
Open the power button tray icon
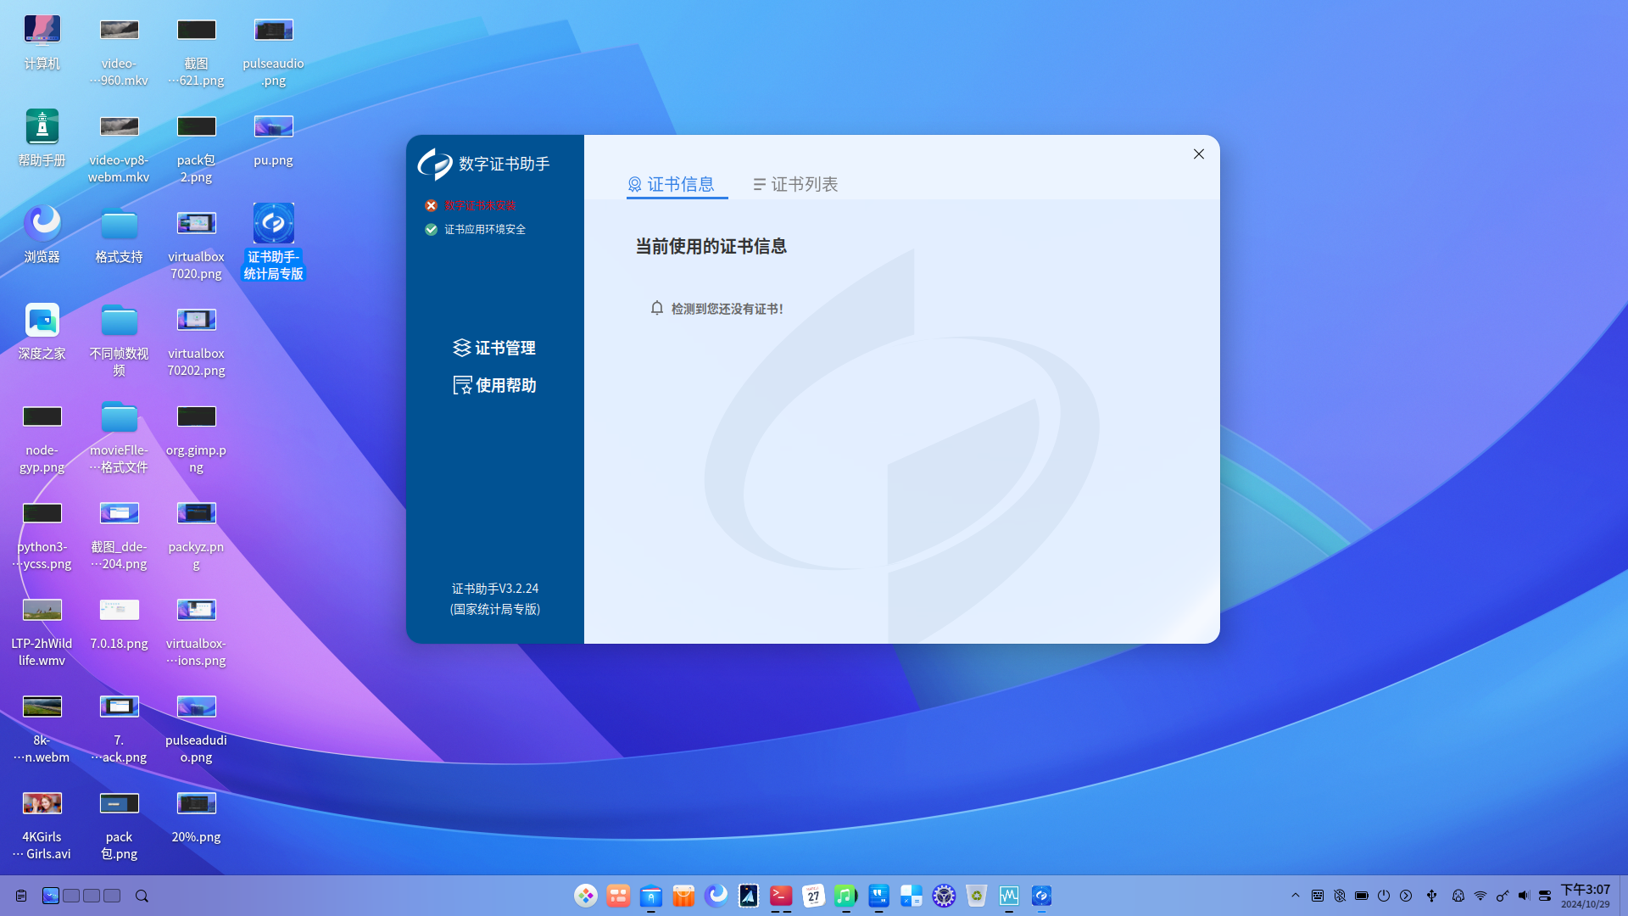[1384, 896]
